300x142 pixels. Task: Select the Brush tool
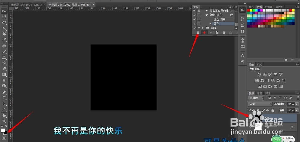pyautogui.click(x=4, y=52)
